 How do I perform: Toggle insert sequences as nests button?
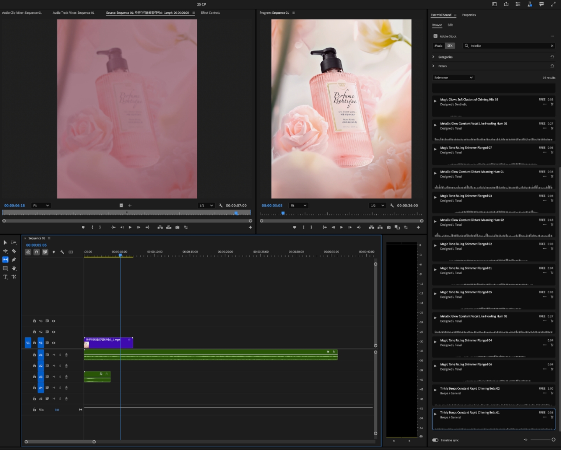pyautogui.click(x=28, y=252)
